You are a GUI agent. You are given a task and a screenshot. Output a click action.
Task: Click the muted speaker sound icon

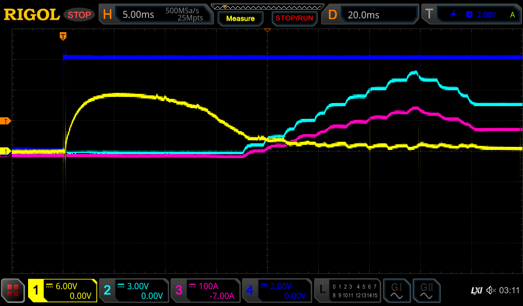pos(491,291)
